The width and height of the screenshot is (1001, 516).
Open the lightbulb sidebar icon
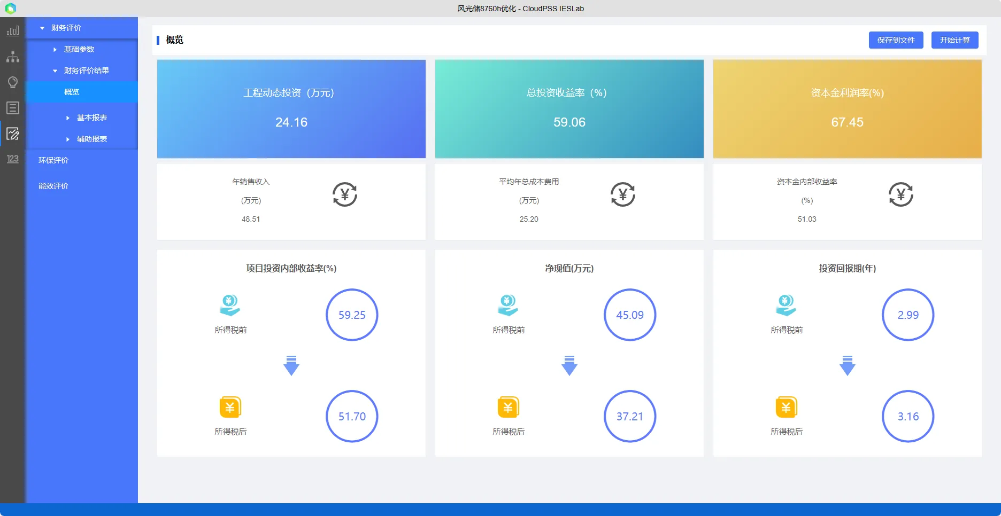[13, 82]
